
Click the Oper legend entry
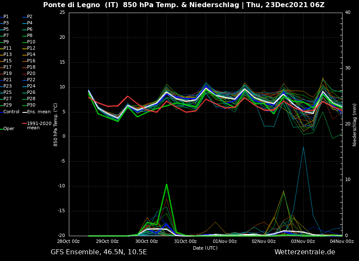(8, 129)
